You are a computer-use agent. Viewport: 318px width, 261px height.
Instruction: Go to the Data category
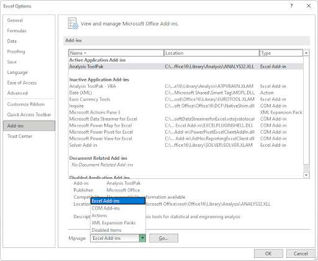point(12,41)
